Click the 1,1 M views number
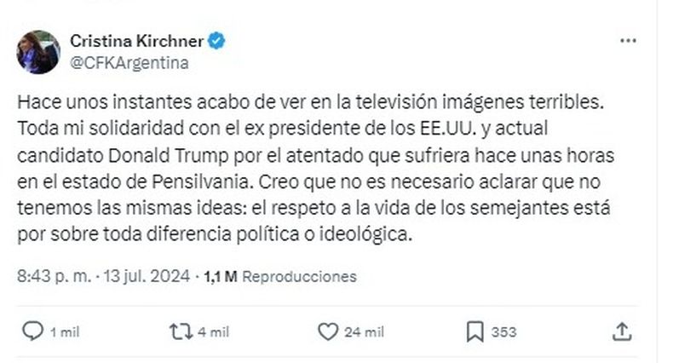This screenshot has height=363, width=673. [x=221, y=277]
